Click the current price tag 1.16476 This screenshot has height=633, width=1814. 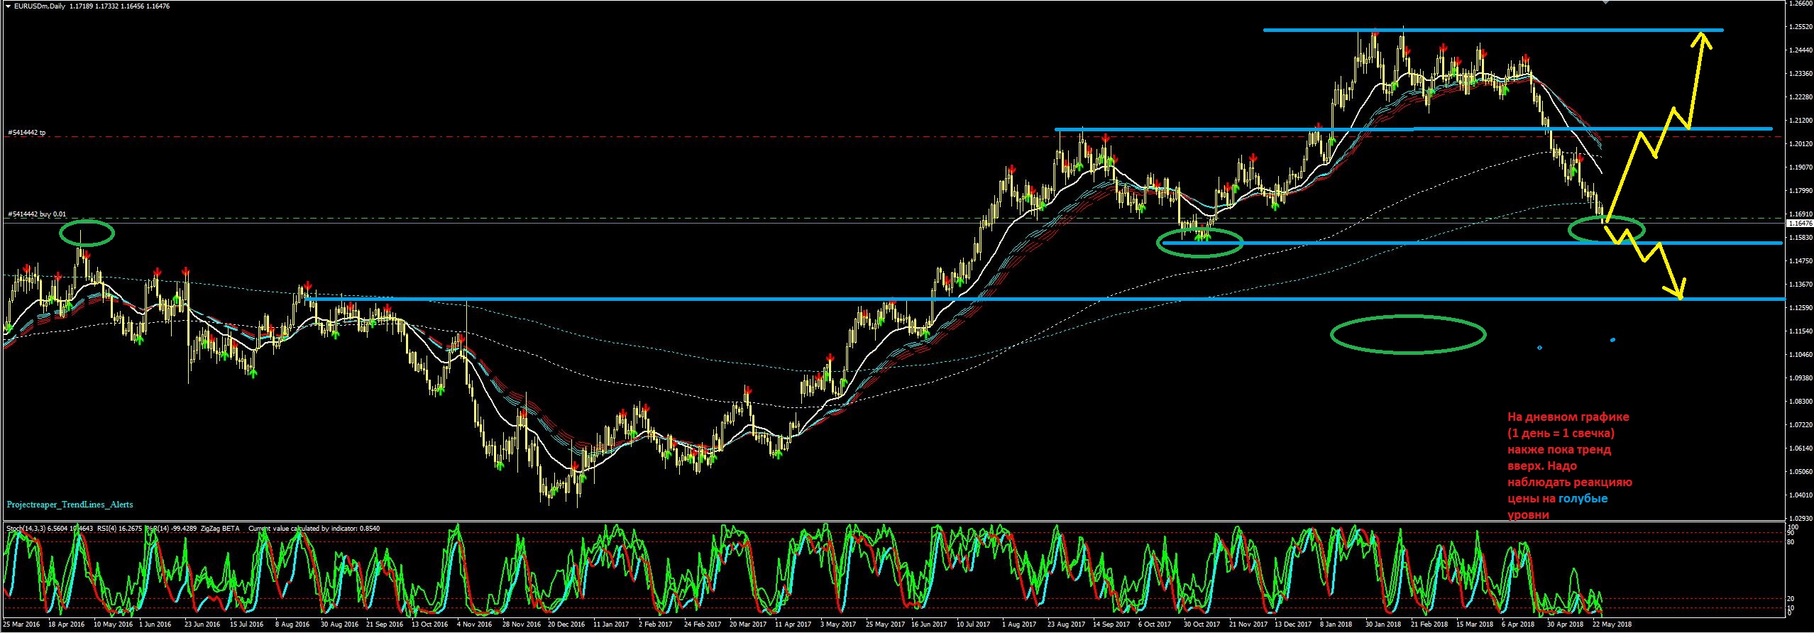point(1801,223)
